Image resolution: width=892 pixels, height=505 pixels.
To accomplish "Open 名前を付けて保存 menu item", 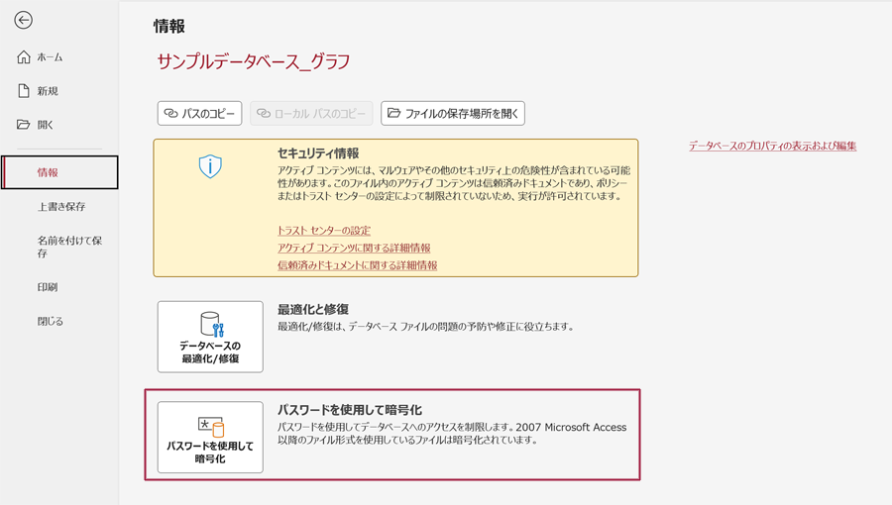I will point(69,247).
